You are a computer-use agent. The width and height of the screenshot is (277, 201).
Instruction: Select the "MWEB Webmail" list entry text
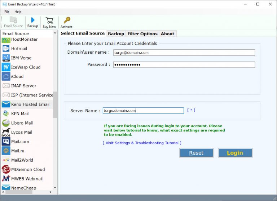(27, 179)
